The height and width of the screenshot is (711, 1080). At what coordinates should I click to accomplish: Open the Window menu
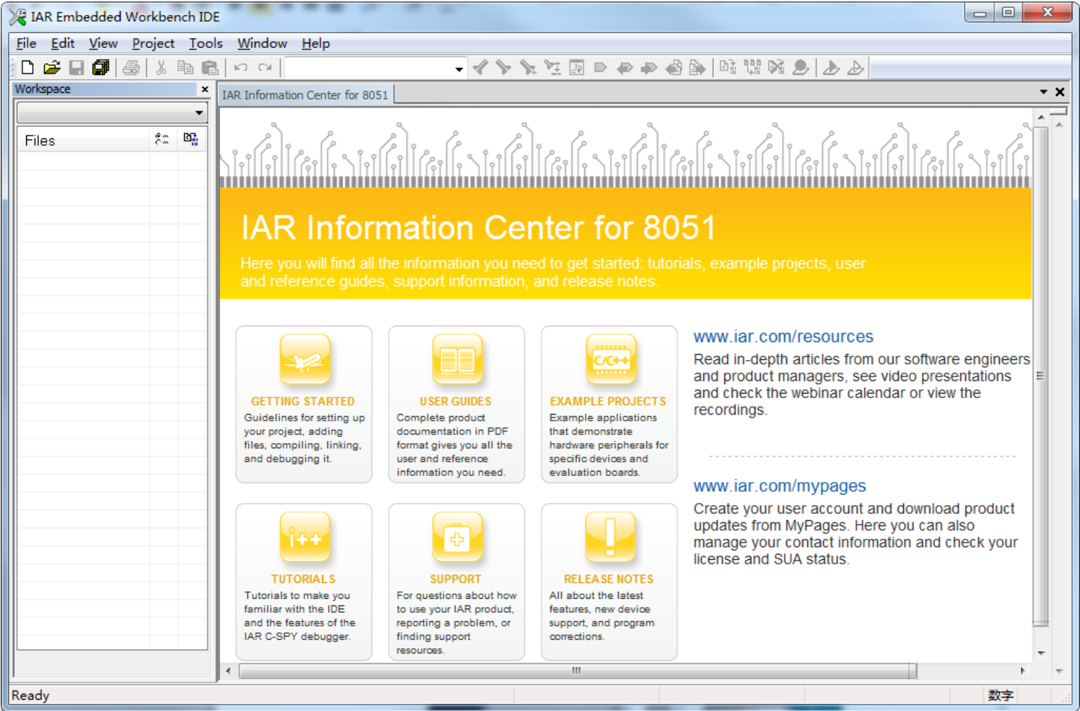click(262, 43)
